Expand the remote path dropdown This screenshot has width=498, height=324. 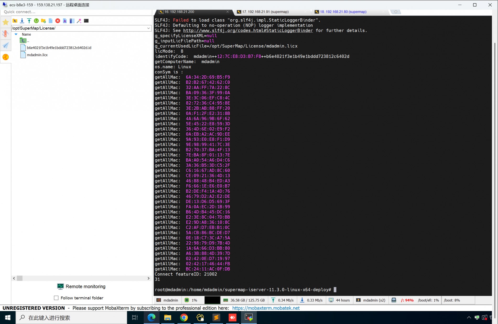148,28
